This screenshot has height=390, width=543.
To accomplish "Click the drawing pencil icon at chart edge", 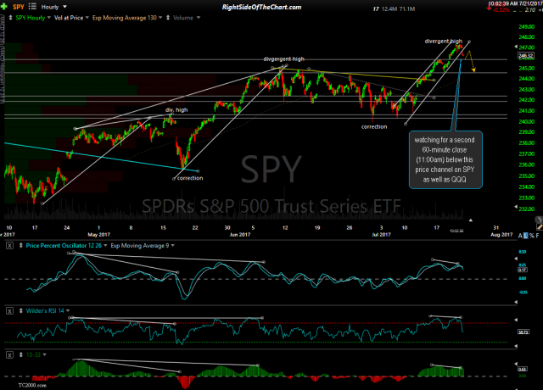I will tap(540, 226).
